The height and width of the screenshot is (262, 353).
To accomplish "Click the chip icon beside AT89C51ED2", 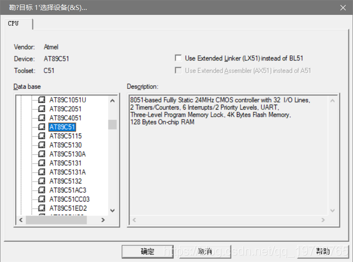I will point(42,208).
